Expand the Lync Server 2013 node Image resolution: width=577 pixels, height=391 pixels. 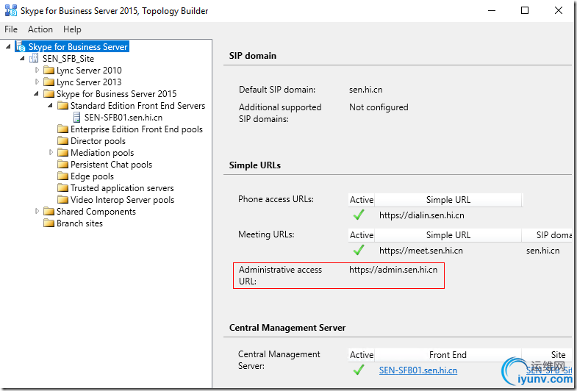click(x=37, y=82)
